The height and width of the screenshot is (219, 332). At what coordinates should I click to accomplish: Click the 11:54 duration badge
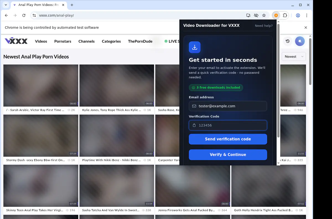[x=149, y=204]
